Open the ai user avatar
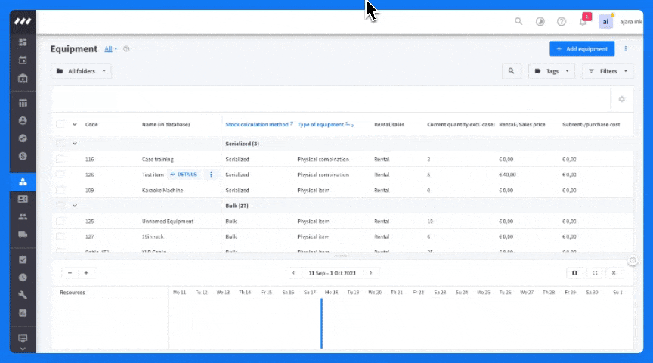Viewport: 653px width, 363px height. (605, 21)
